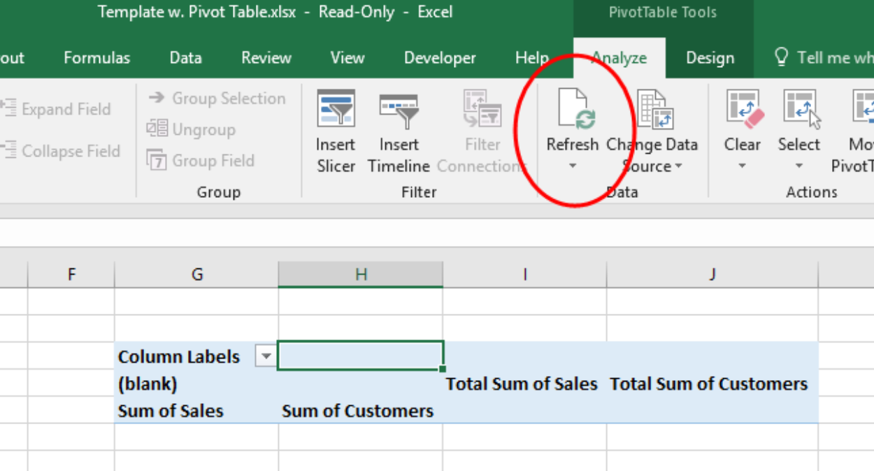Click the Insert Timeline icon
The height and width of the screenshot is (471, 874).
[x=399, y=109]
